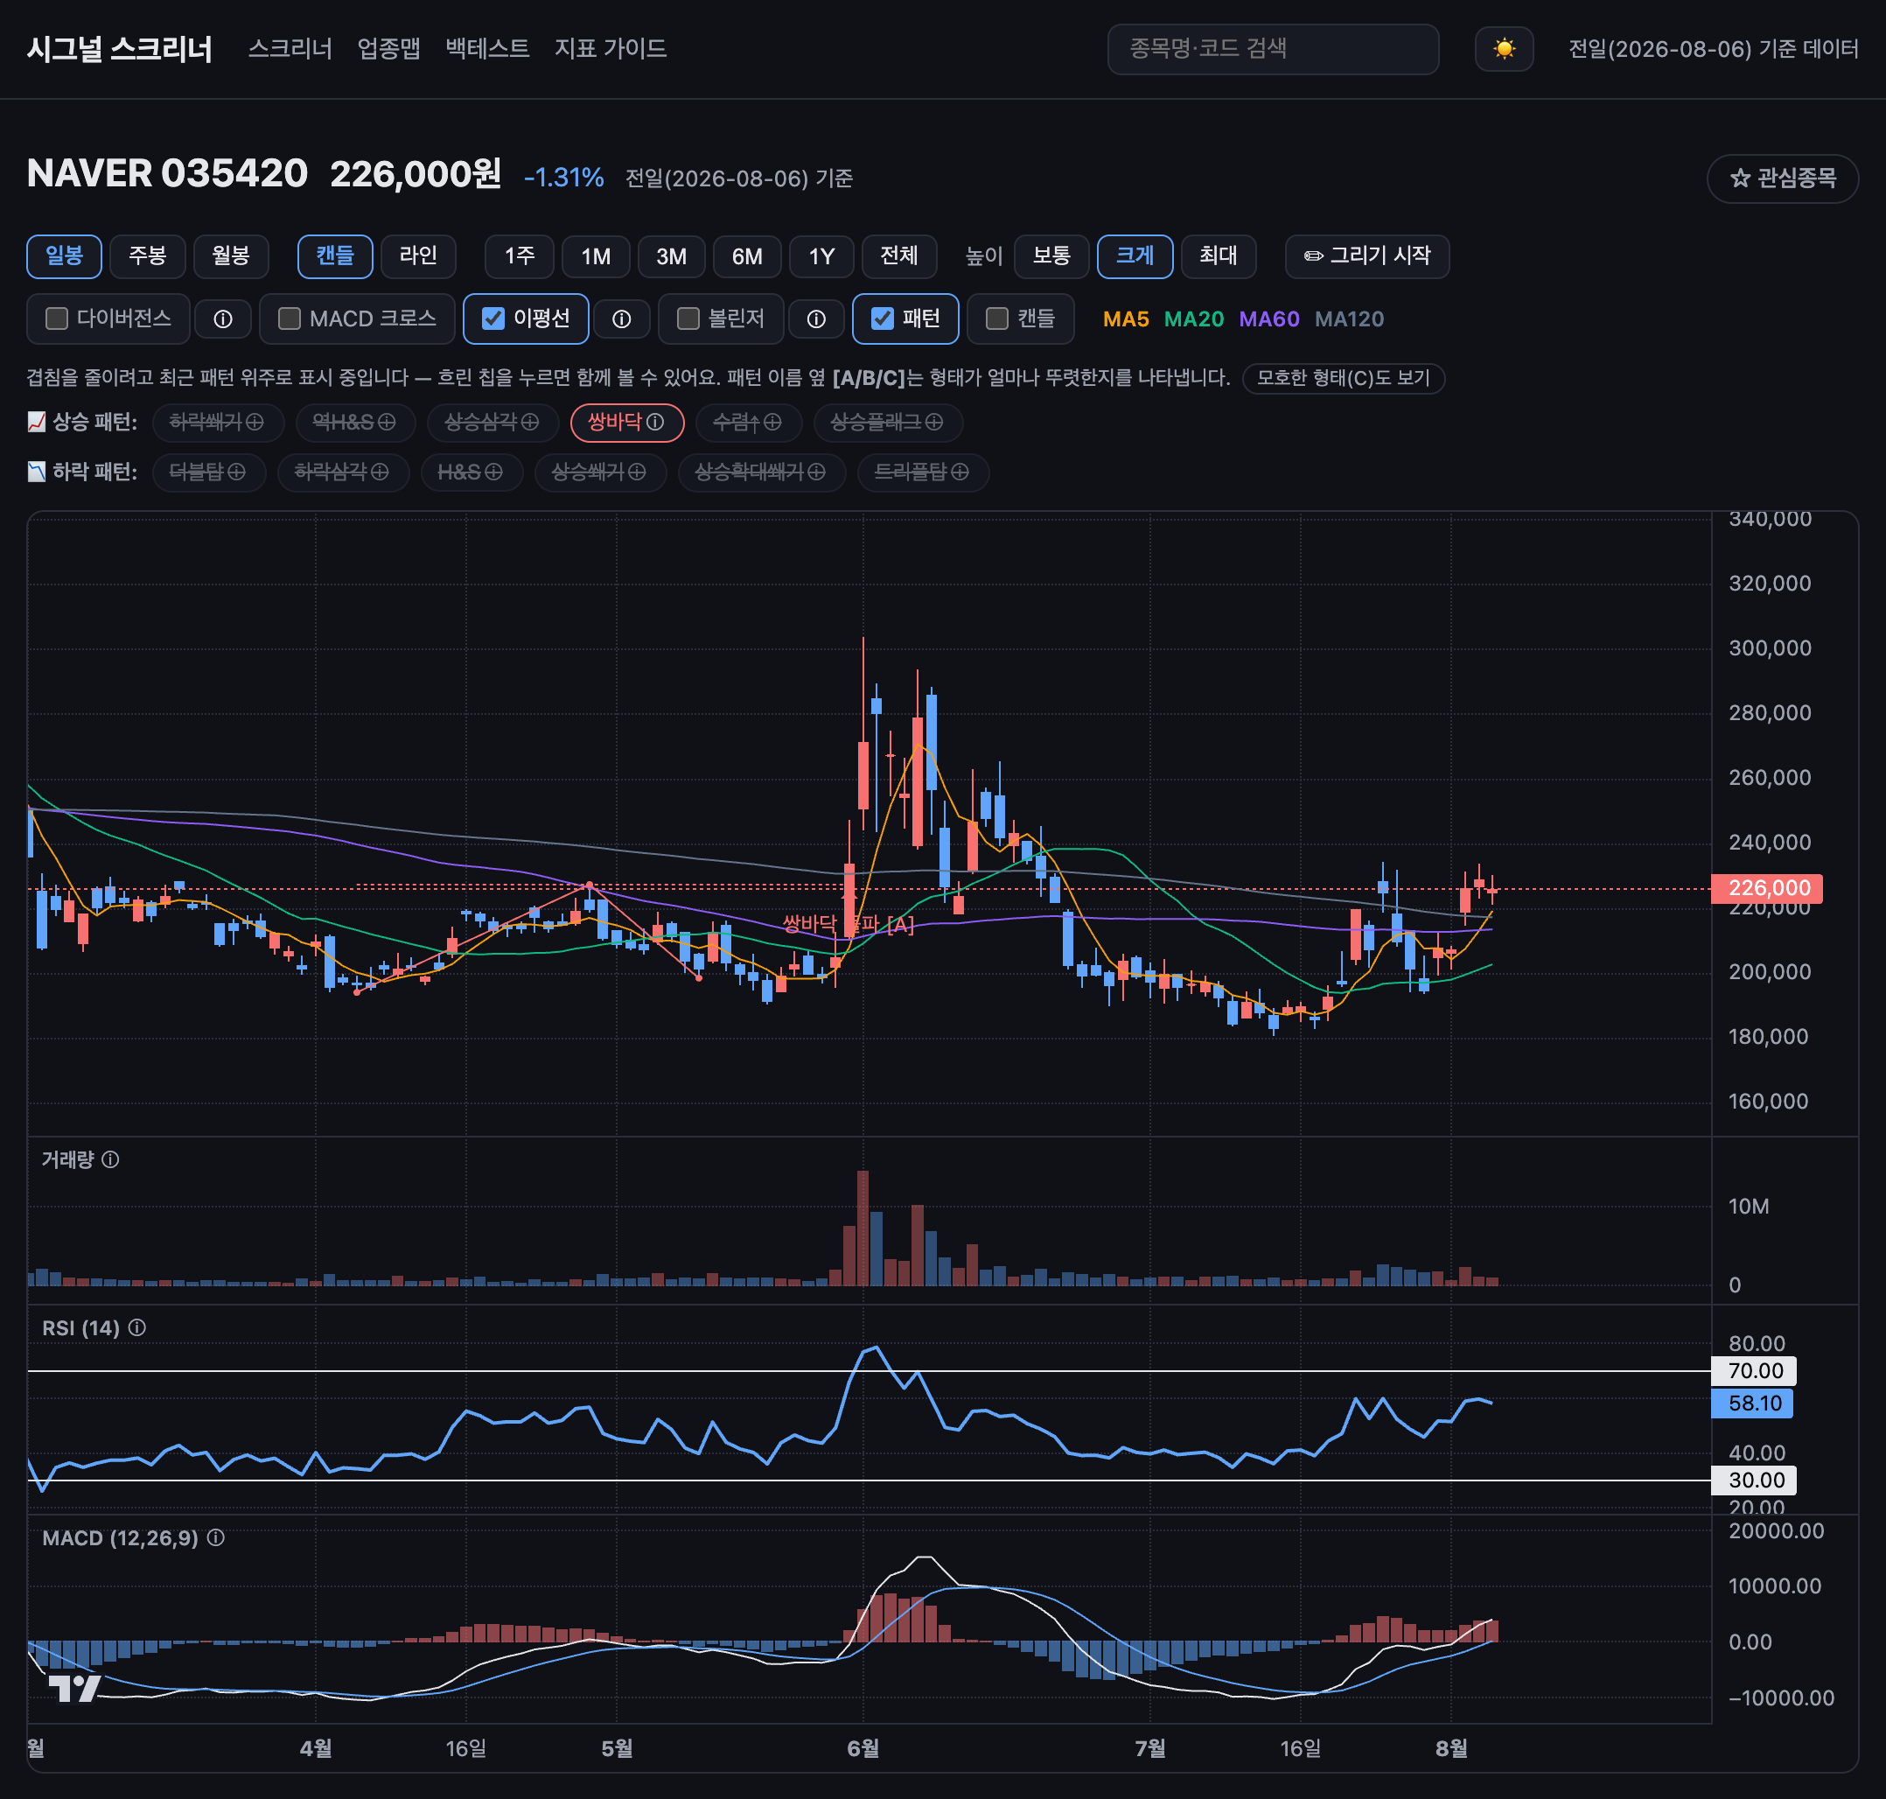Click the plus icon on the 트리플탑 chip

[x=960, y=472]
